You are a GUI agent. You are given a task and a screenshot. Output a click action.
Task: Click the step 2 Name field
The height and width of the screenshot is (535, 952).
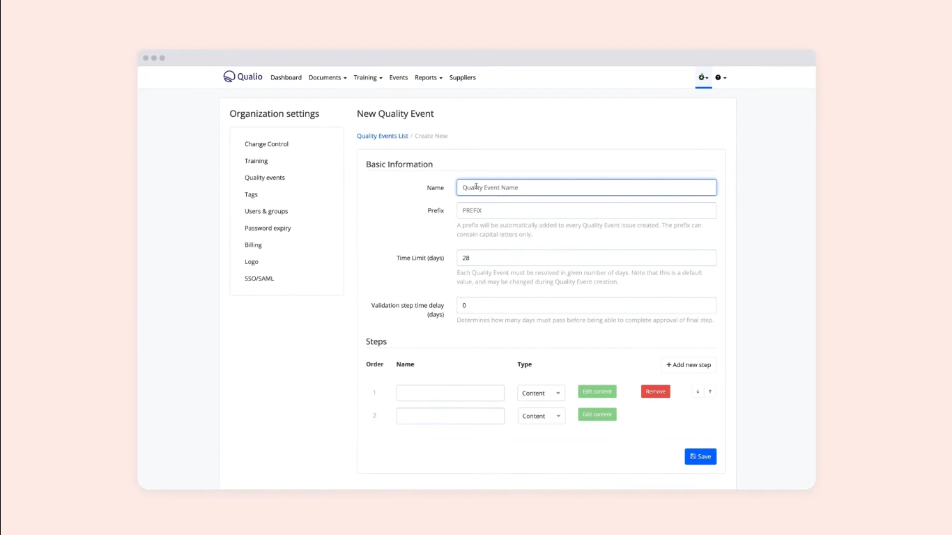[450, 416]
